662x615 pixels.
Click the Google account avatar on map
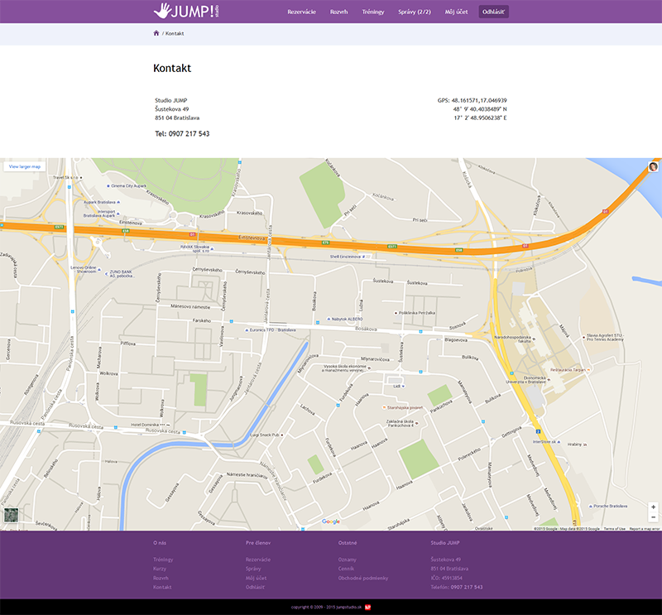coord(653,166)
